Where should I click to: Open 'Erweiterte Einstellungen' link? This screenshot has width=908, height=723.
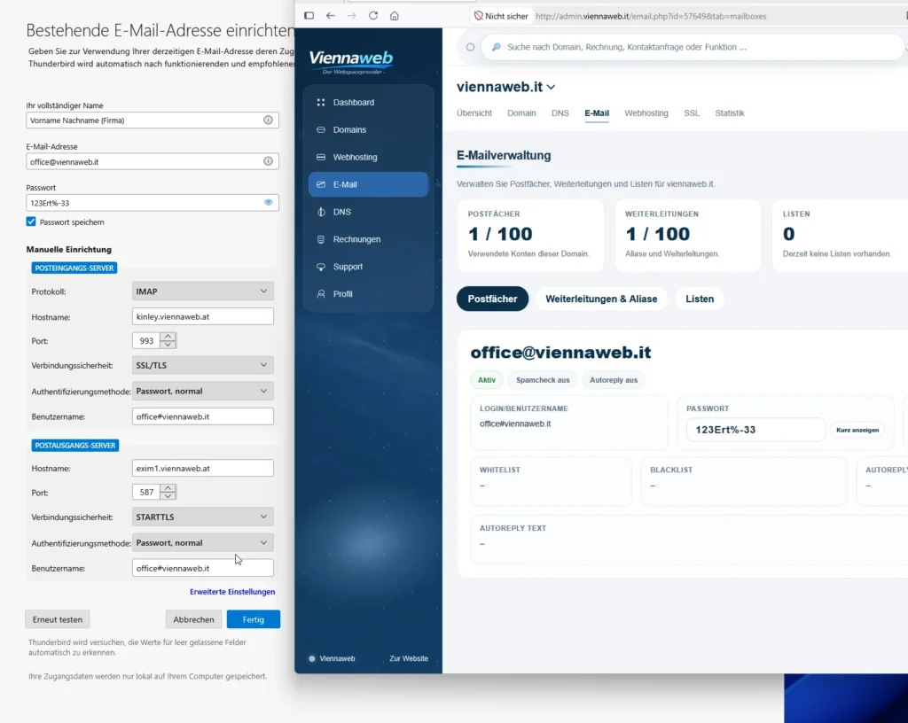coord(232,592)
